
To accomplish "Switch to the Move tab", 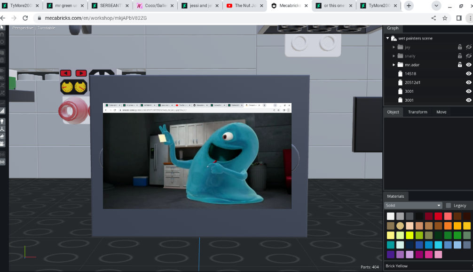I will pos(441,112).
